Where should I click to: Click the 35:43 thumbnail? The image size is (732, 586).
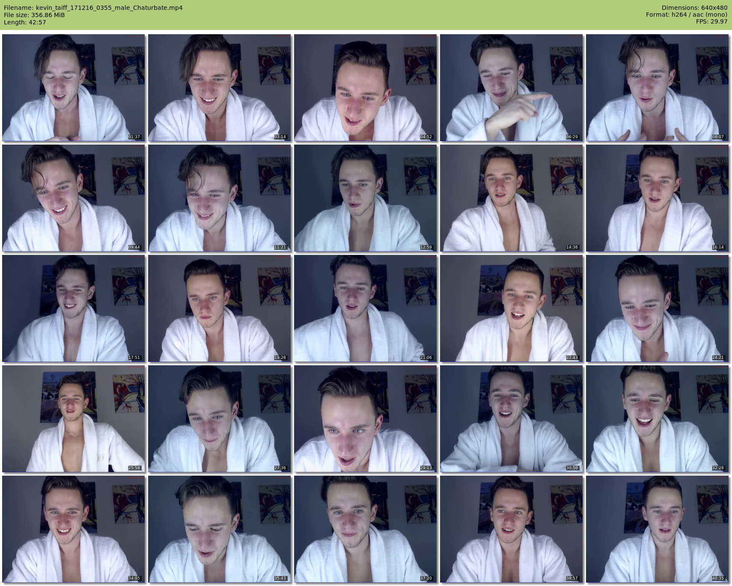point(219,529)
